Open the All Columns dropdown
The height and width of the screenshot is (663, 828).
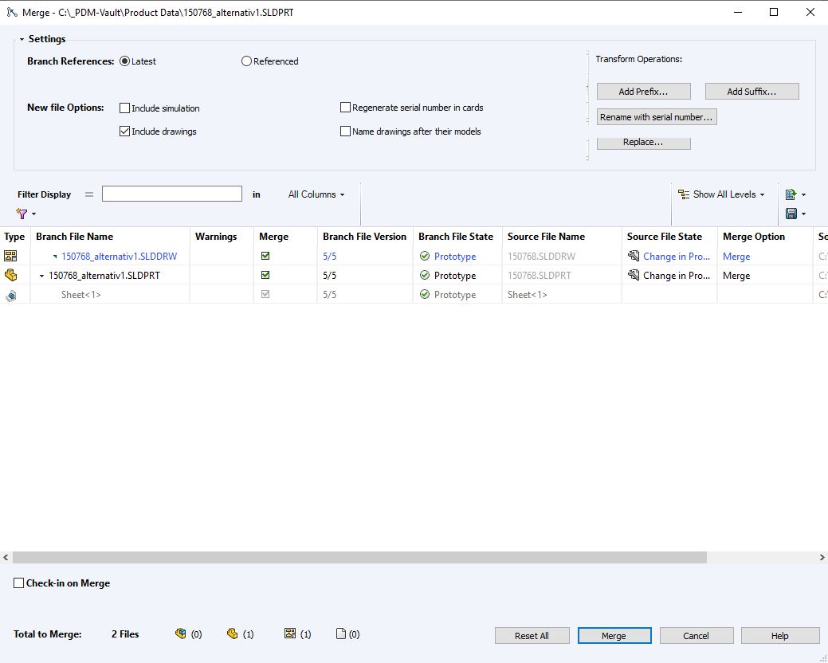pyautogui.click(x=316, y=194)
